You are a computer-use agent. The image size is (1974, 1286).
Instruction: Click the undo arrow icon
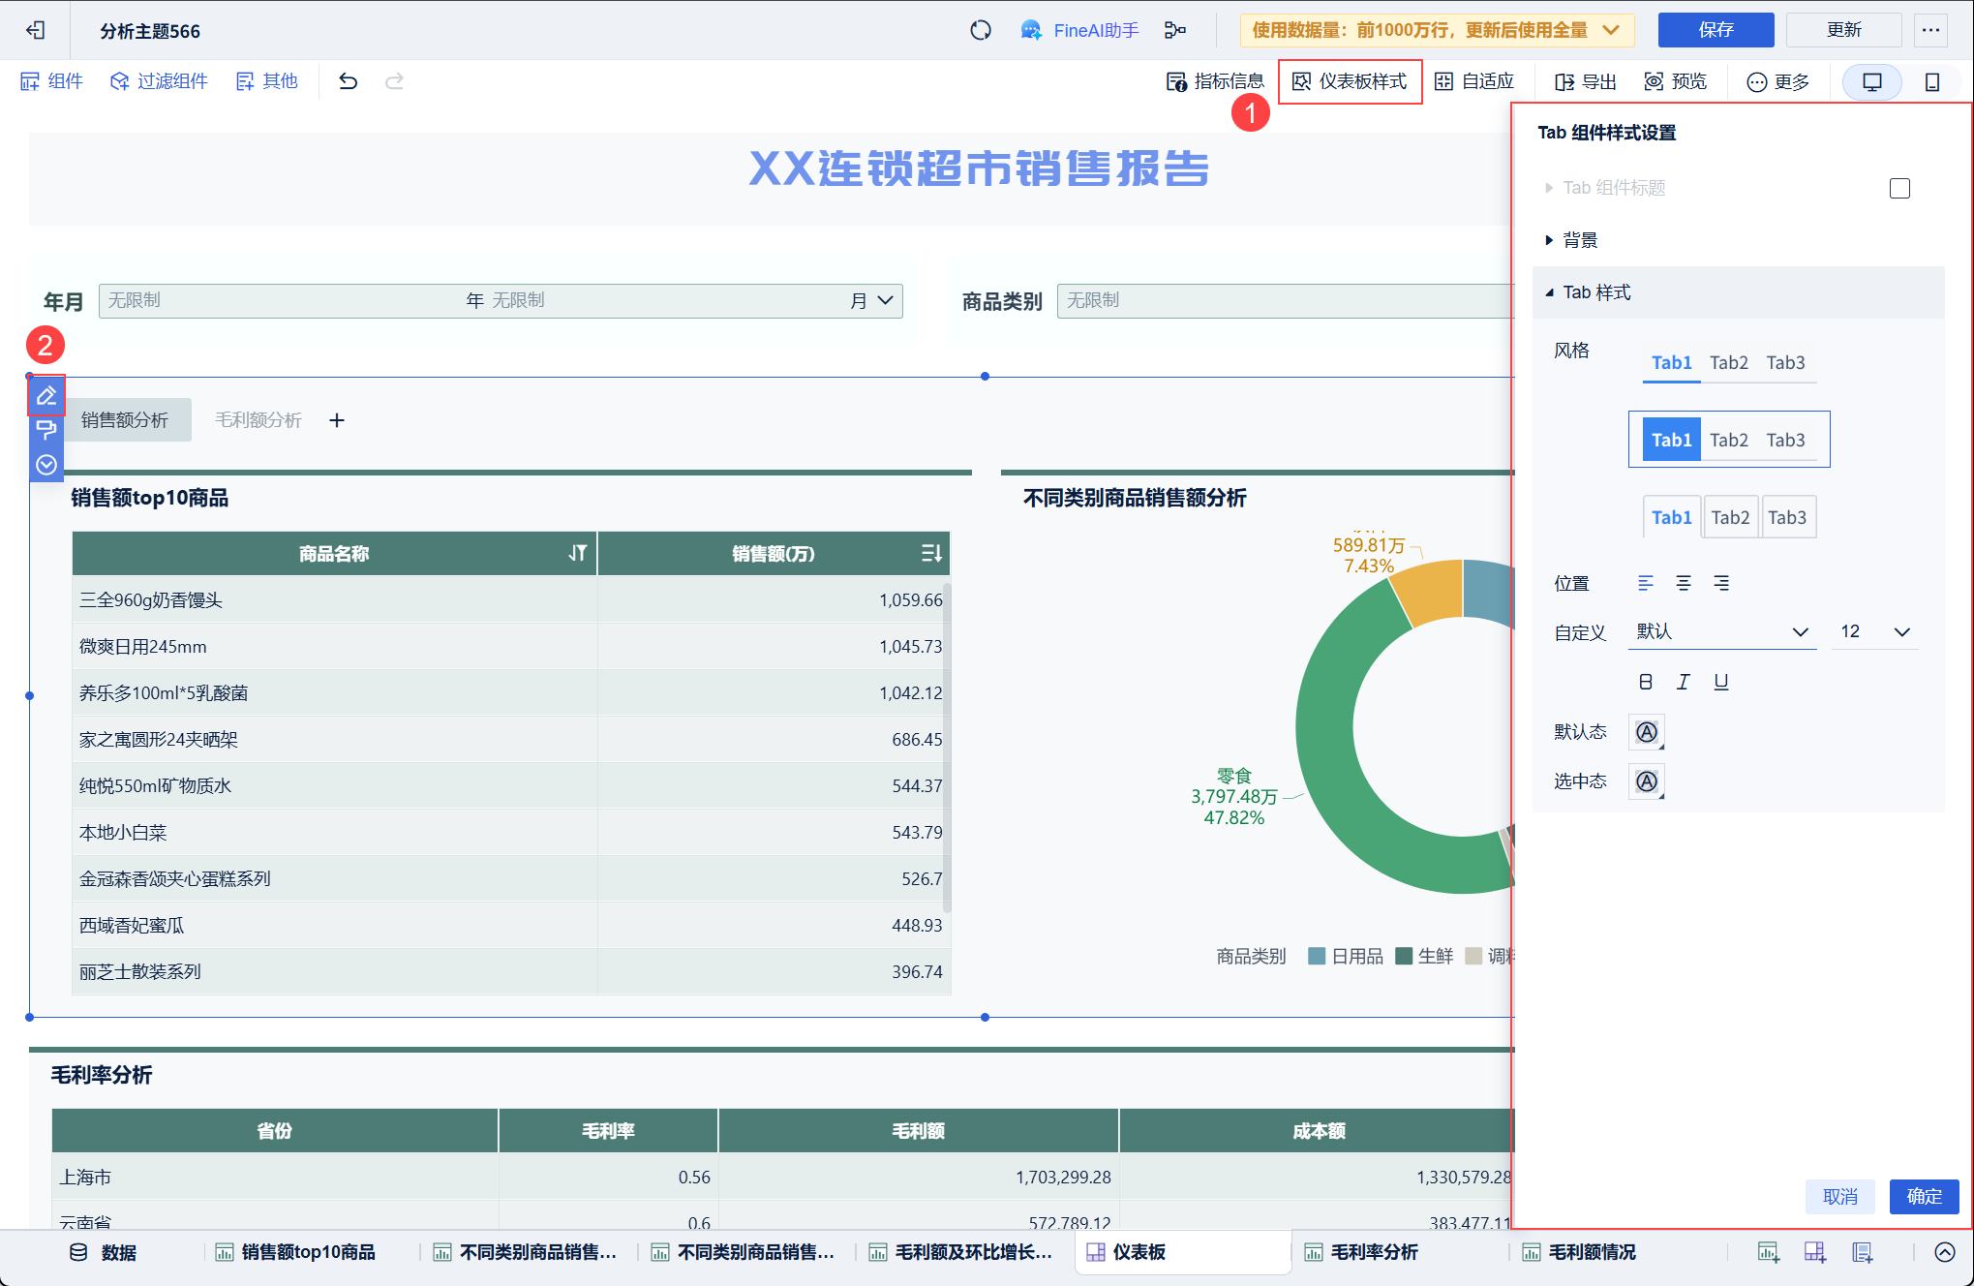click(348, 81)
